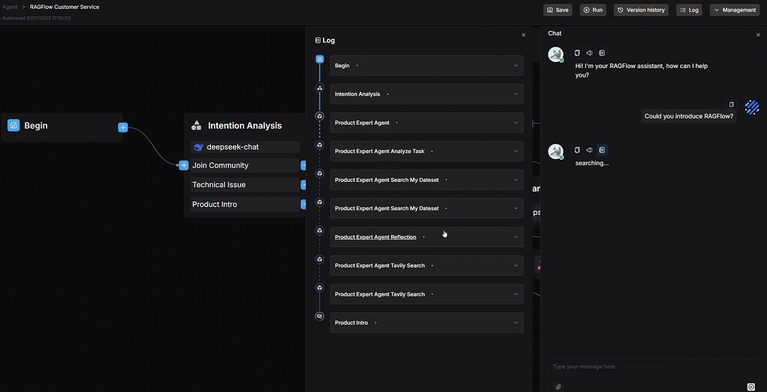Copy the user question via copy icon

pos(731,104)
